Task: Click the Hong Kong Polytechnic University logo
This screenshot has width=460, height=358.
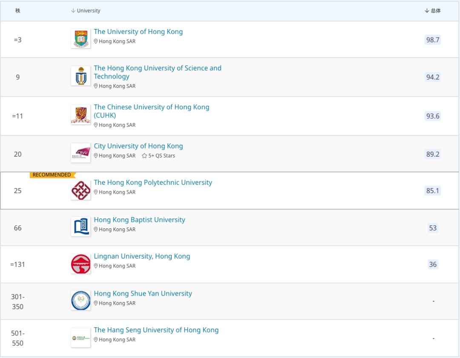Action: [80, 189]
